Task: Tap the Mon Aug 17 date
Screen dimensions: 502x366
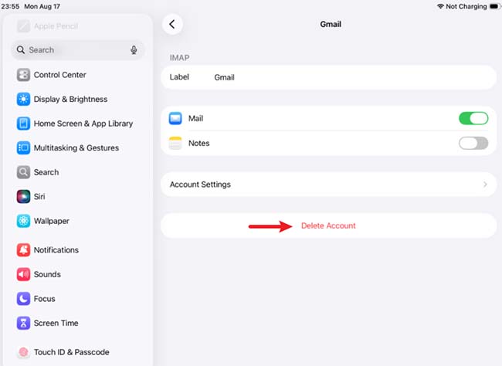Action: (42, 6)
